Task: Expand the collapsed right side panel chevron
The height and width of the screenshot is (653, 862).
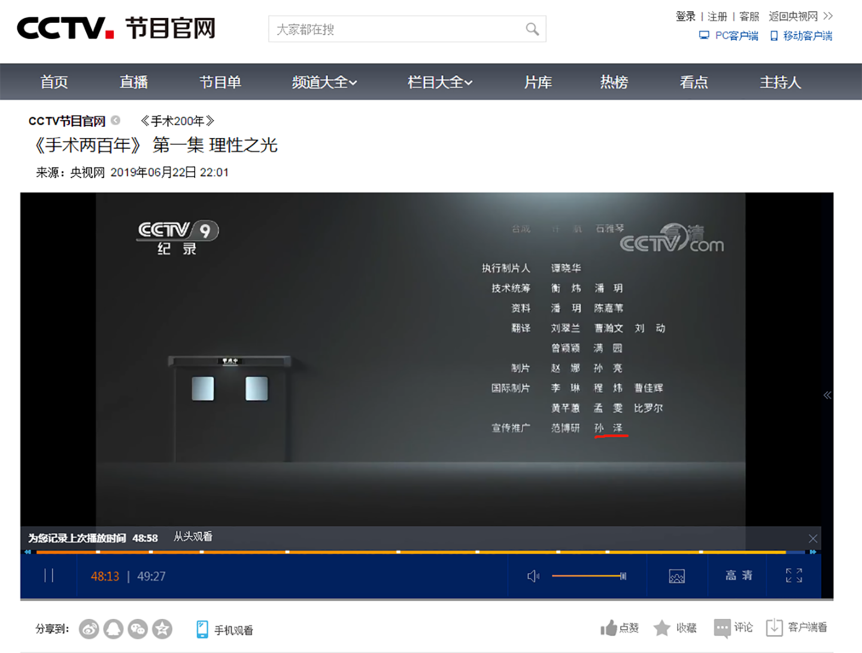Action: [827, 395]
